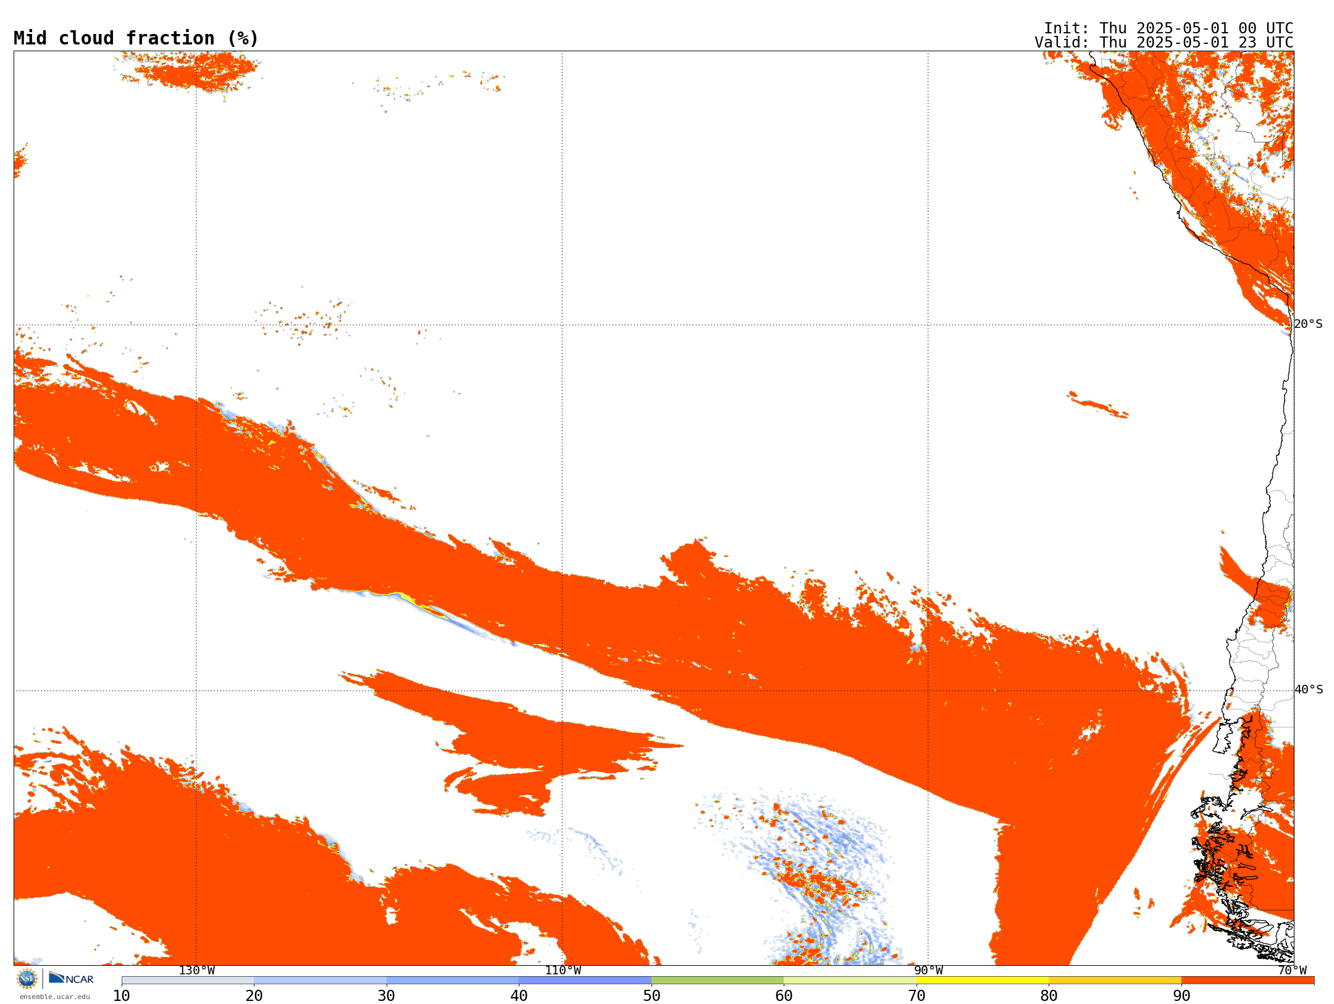The width and height of the screenshot is (1334, 1004).
Task: Select the 10-20 pale gray colorbar segment
Action: coord(188,981)
